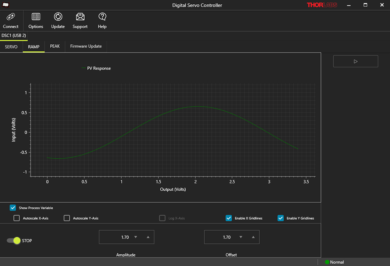
Task: Increase Offset with up arrow
Action: 253,237
